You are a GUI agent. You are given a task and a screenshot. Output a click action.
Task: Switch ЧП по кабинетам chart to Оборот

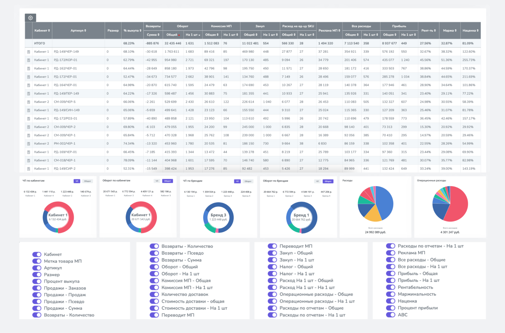pos(87,181)
